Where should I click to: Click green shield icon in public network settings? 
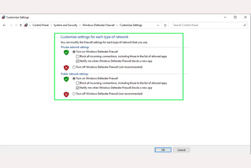(x=66, y=79)
